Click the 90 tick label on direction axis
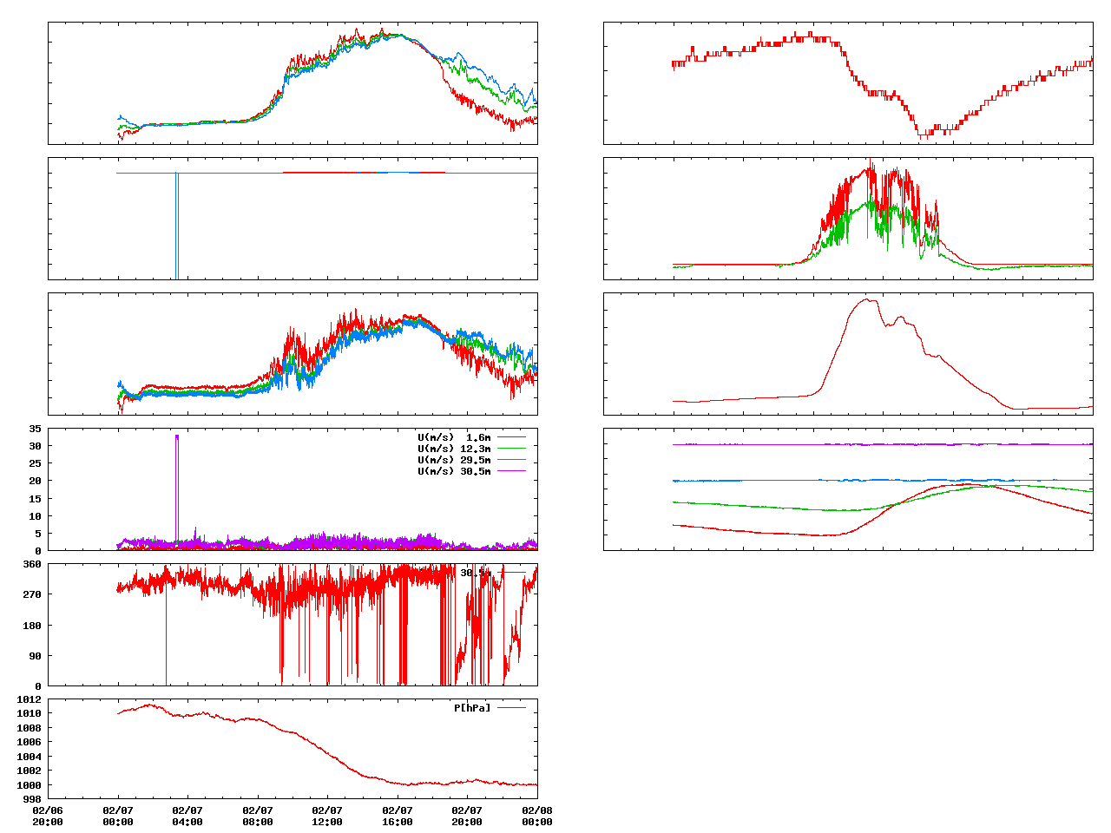Screen dimensions: 1111x833 click(x=35, y=656)
